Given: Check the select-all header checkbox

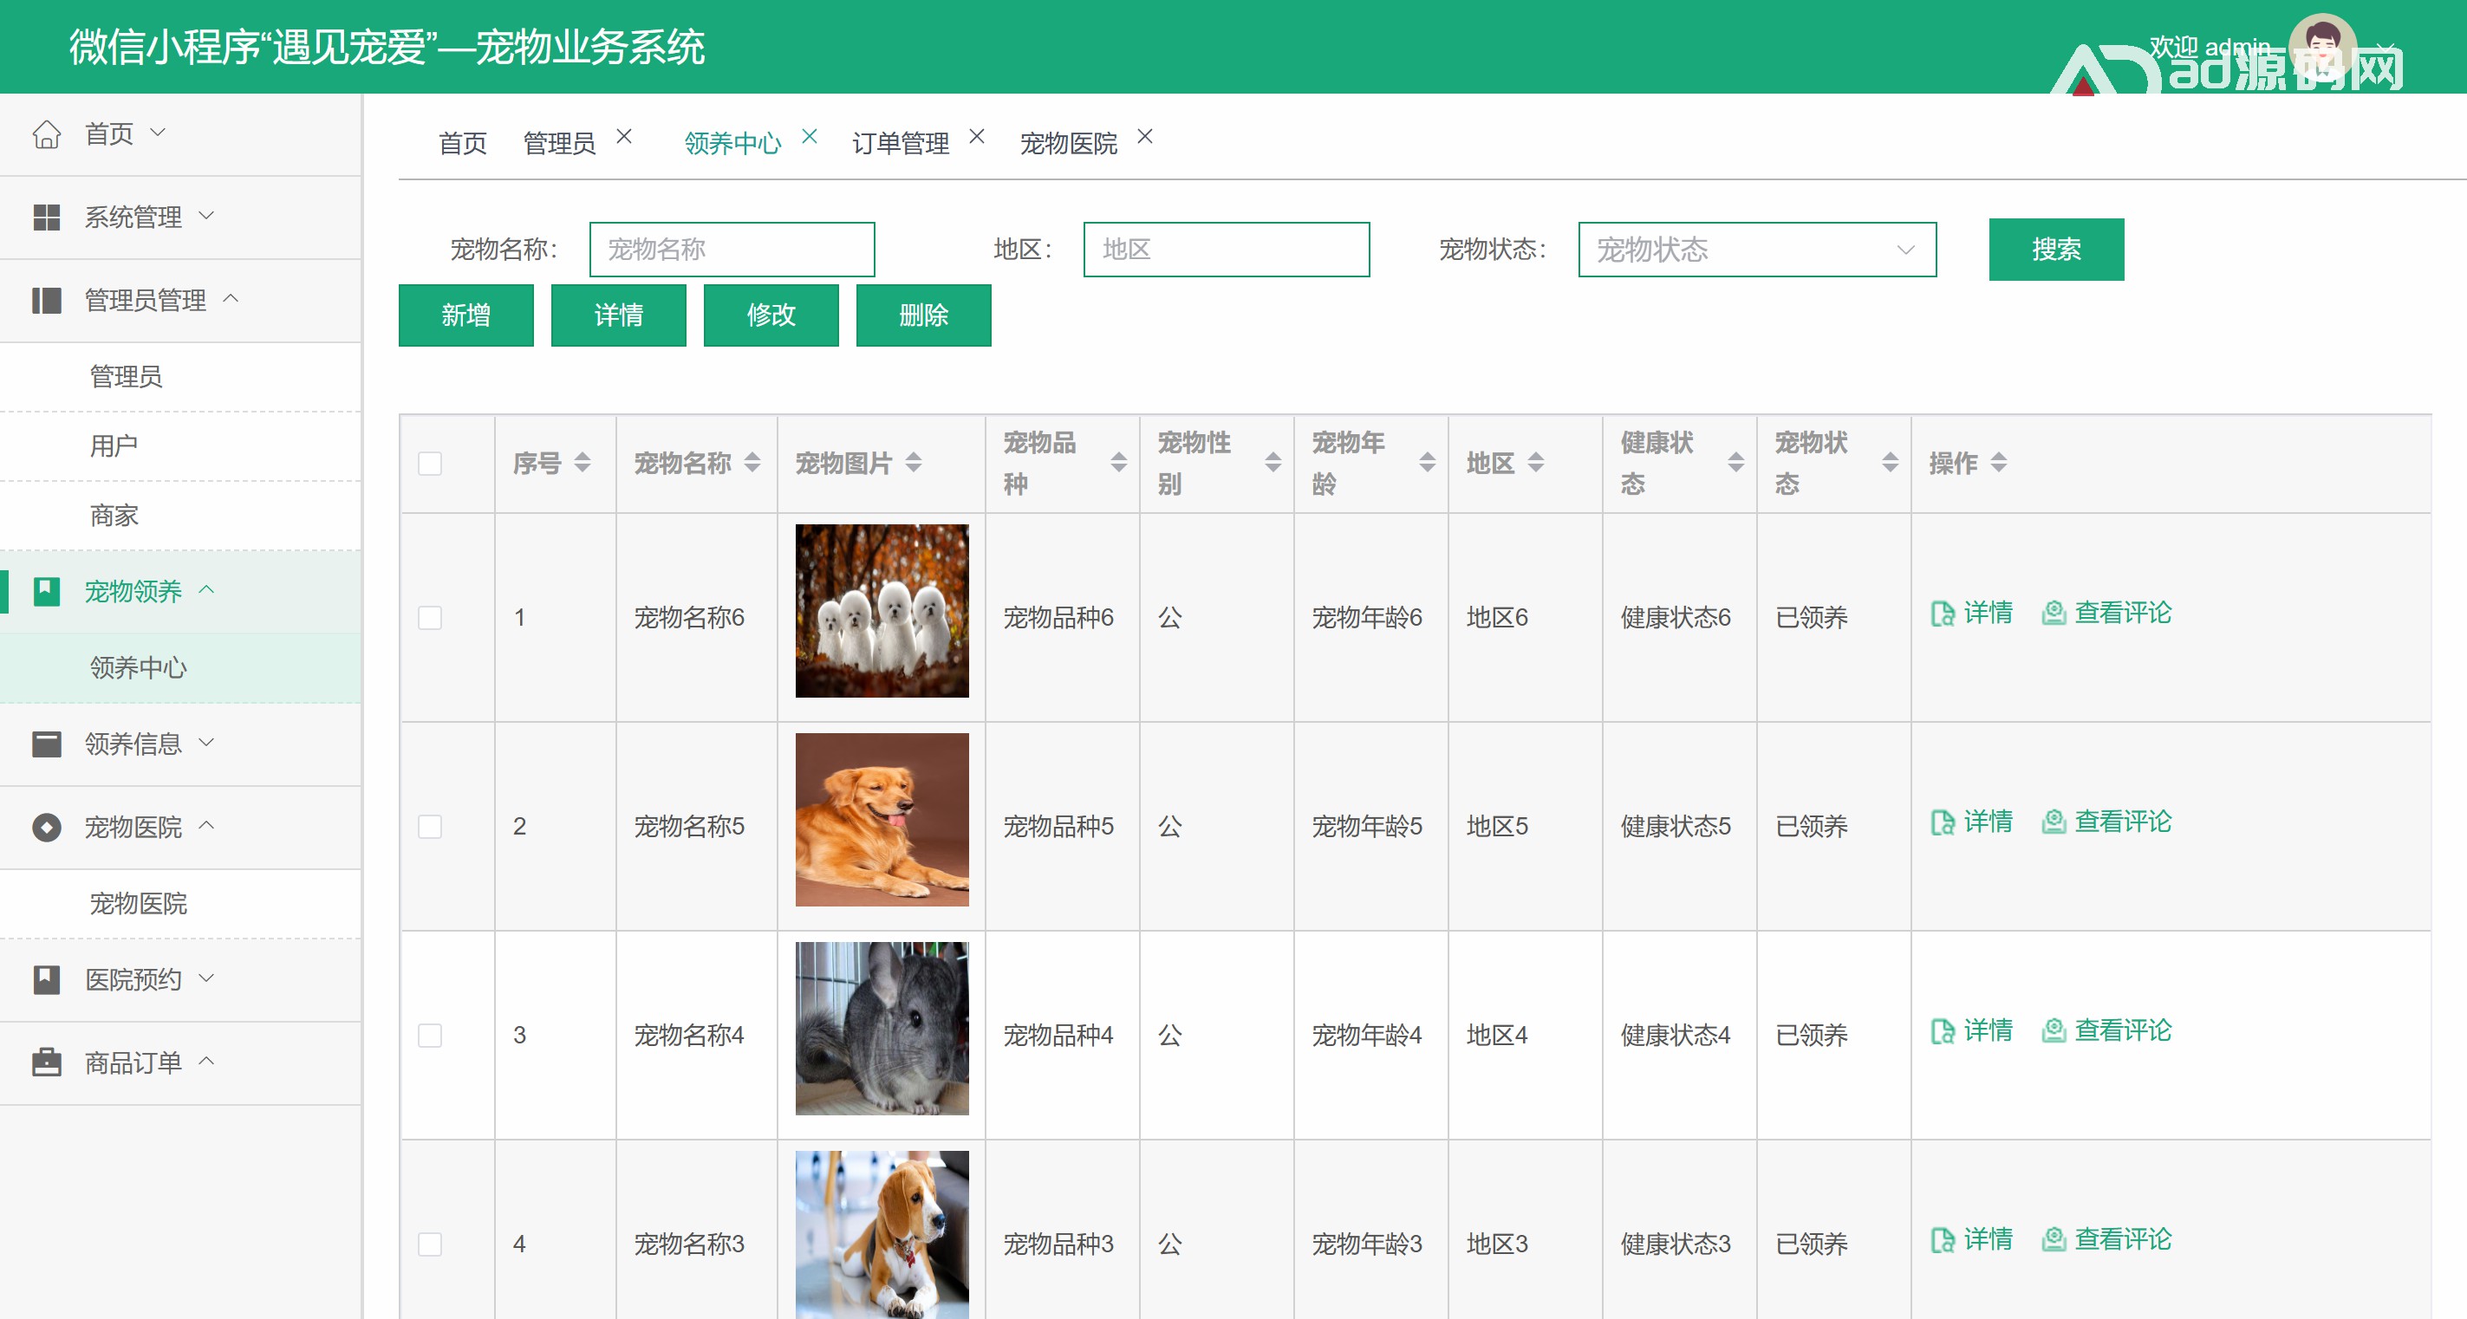Looking at the screenshot, I should (430, 465).
